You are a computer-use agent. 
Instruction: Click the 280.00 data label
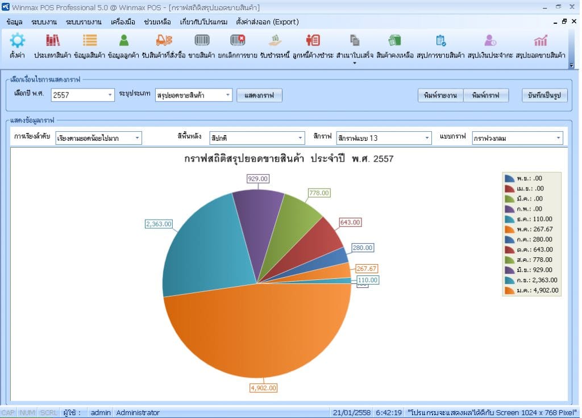[x=363, y=248]
